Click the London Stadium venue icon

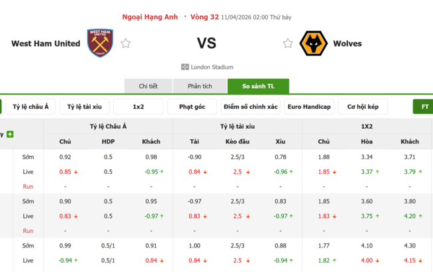[x=185, y=67]
